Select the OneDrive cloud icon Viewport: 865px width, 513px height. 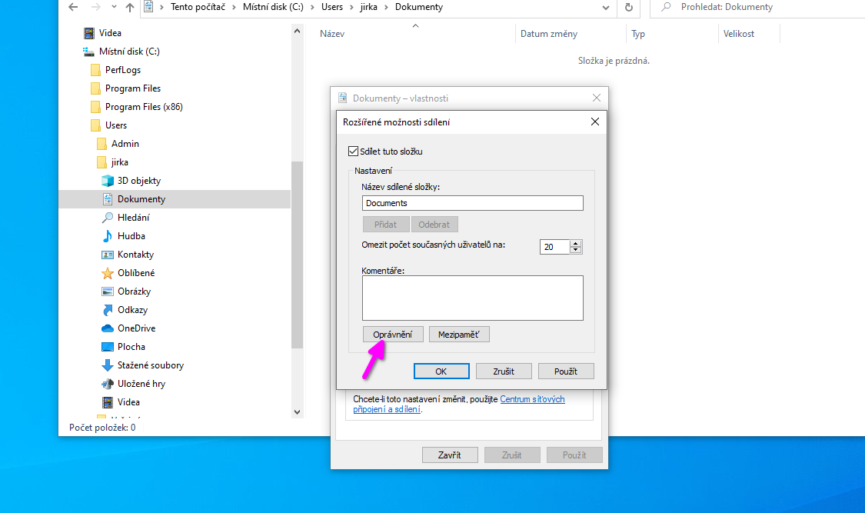pos(106,328)
